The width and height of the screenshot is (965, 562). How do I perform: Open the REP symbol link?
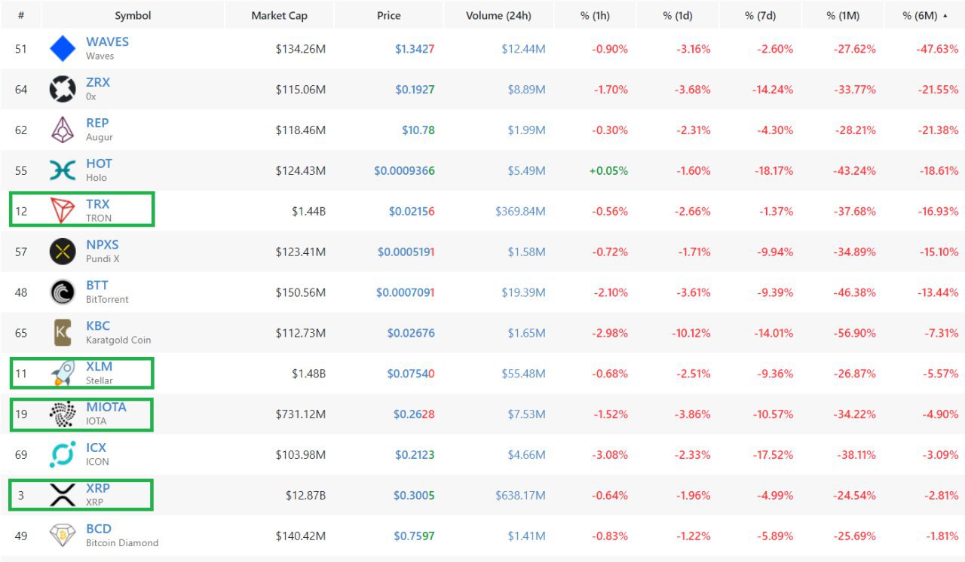point(97,123)
